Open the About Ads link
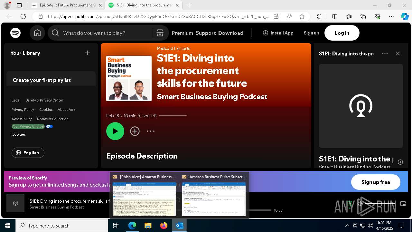Viewport: 412px width, 232px height. tap(66, 110)
